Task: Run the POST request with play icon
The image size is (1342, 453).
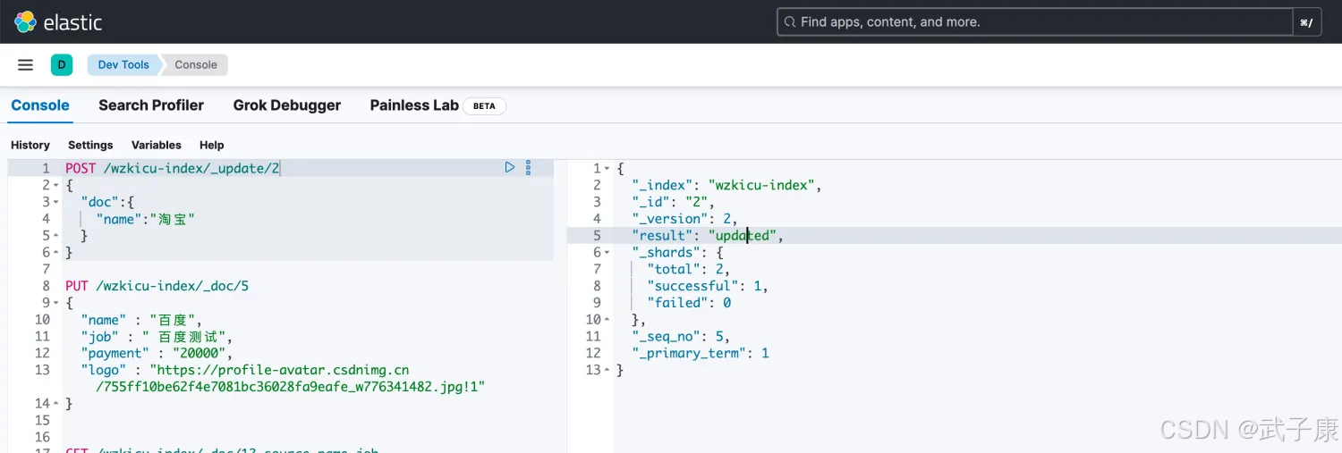Action: tap(510, 167)
